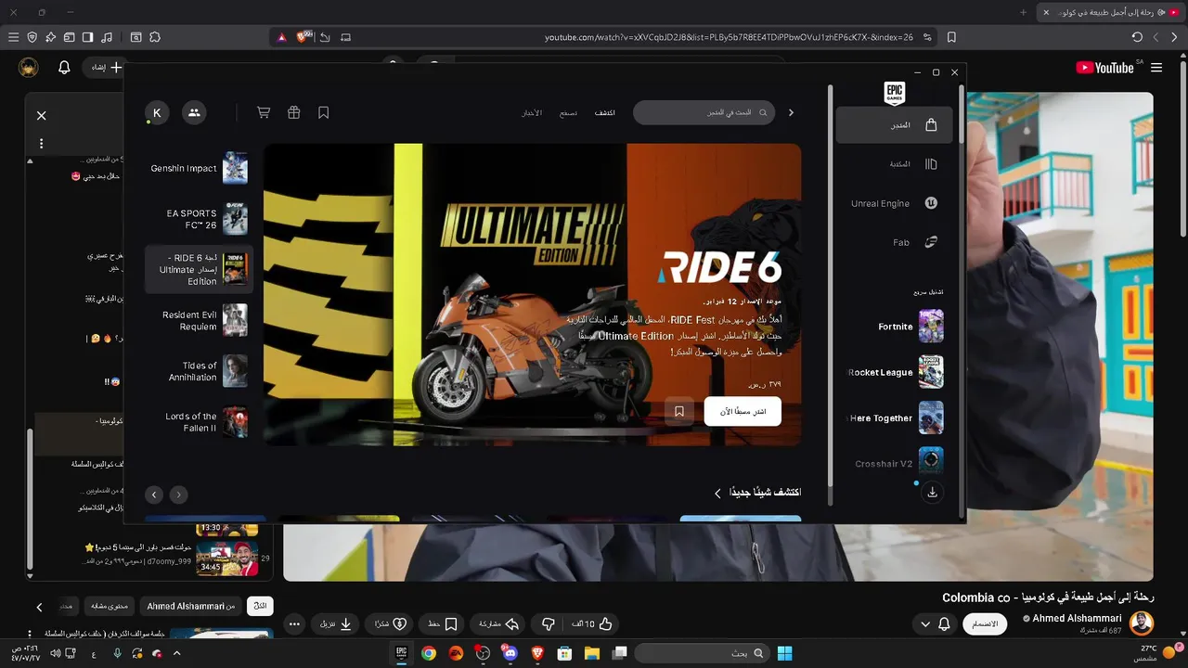Select the related content chip
Viewport: 1188px width, 668px height.
point(110,606)
